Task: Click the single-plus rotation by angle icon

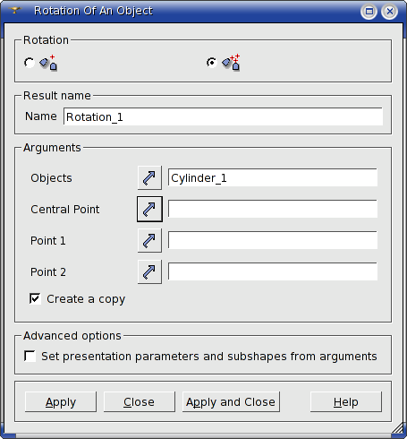Action: (48, 63)
